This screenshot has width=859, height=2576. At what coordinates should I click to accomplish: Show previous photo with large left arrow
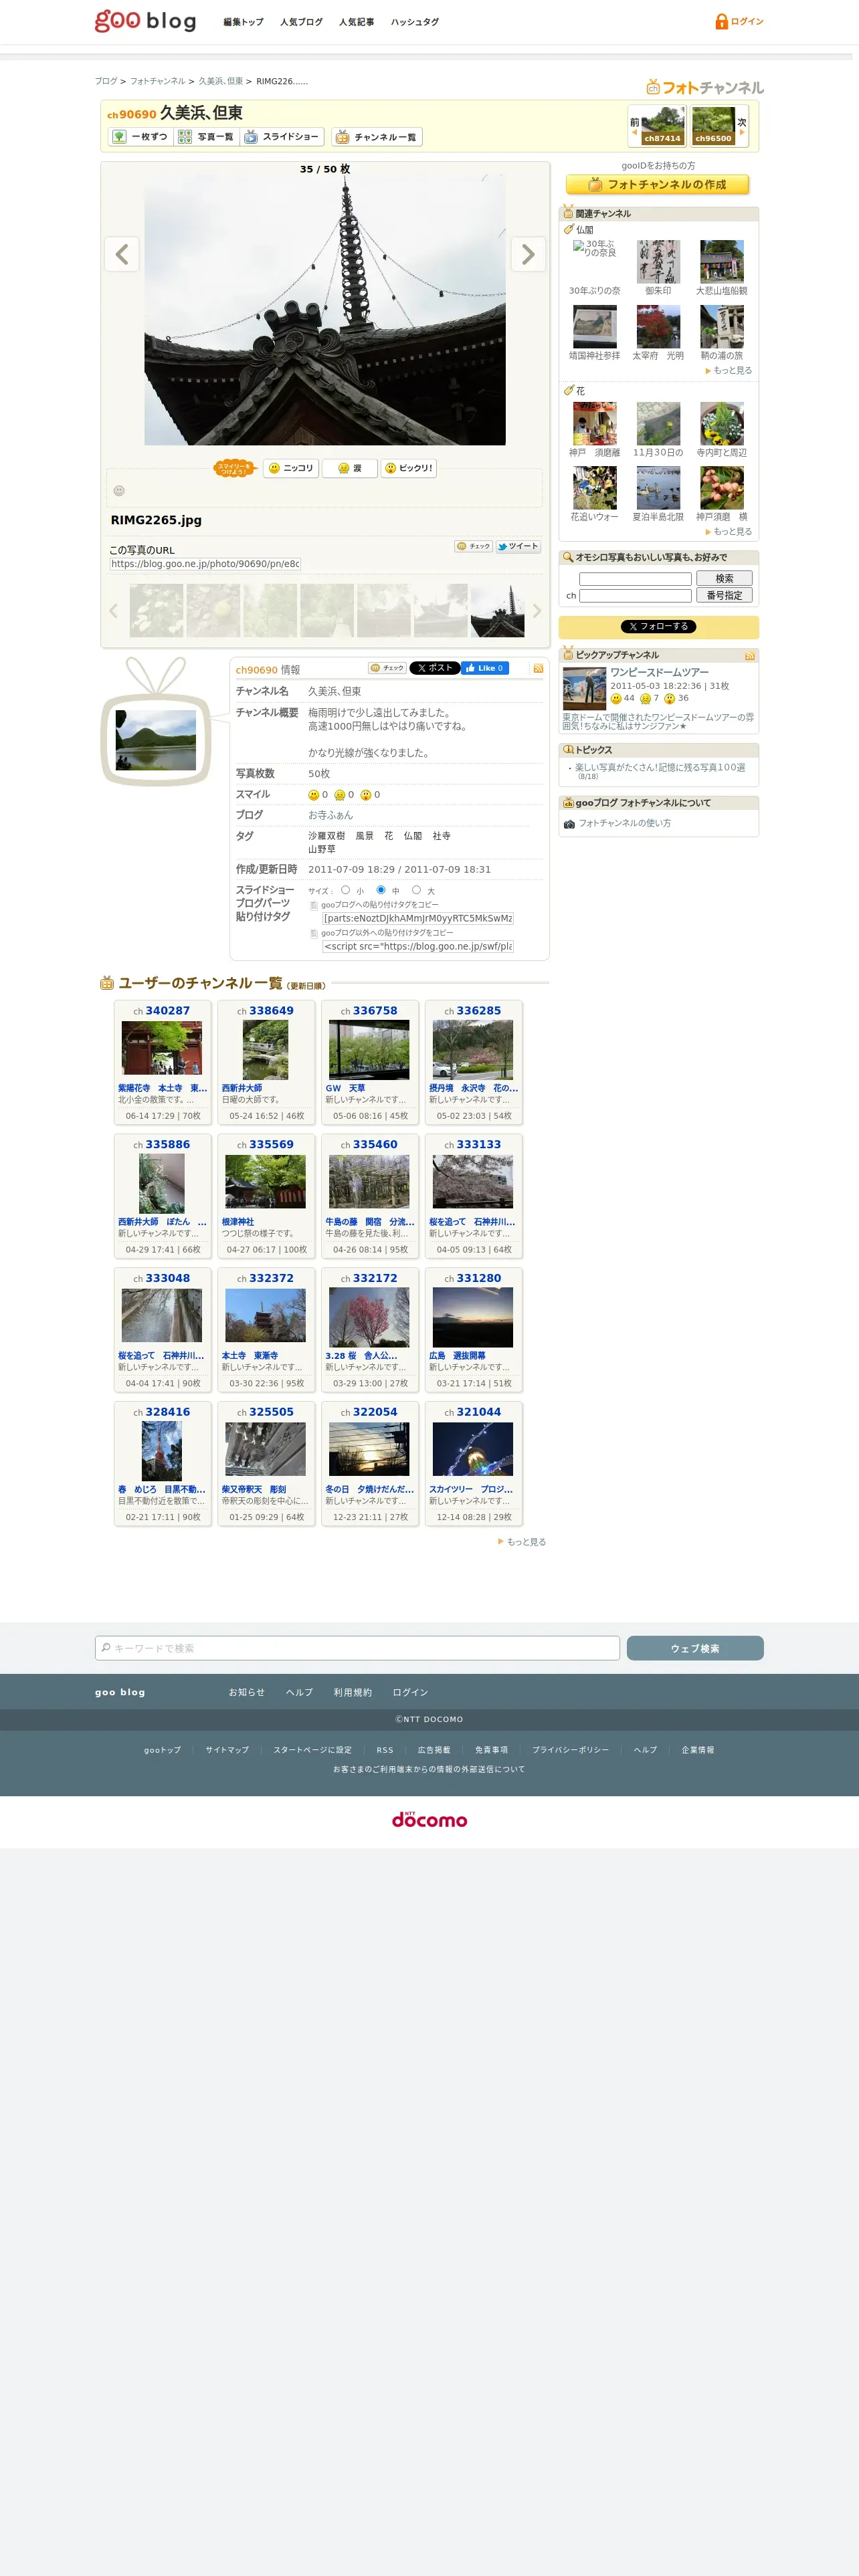(122, 254)
